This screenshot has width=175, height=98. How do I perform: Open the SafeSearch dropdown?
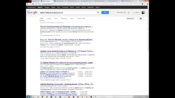point(131,19)
